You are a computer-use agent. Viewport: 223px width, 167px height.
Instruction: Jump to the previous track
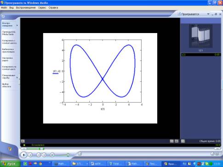tap(39, 155)
